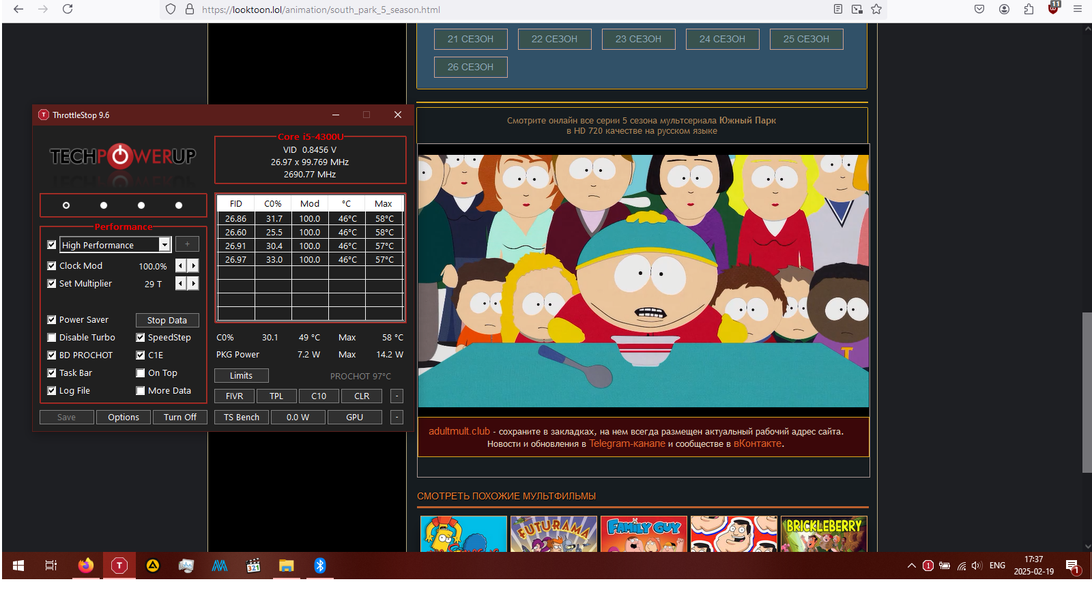Reload the page with refresh icon
The width and height of the screenshot is (1092, 614).
pyautogui.click(x=68, y=9)
